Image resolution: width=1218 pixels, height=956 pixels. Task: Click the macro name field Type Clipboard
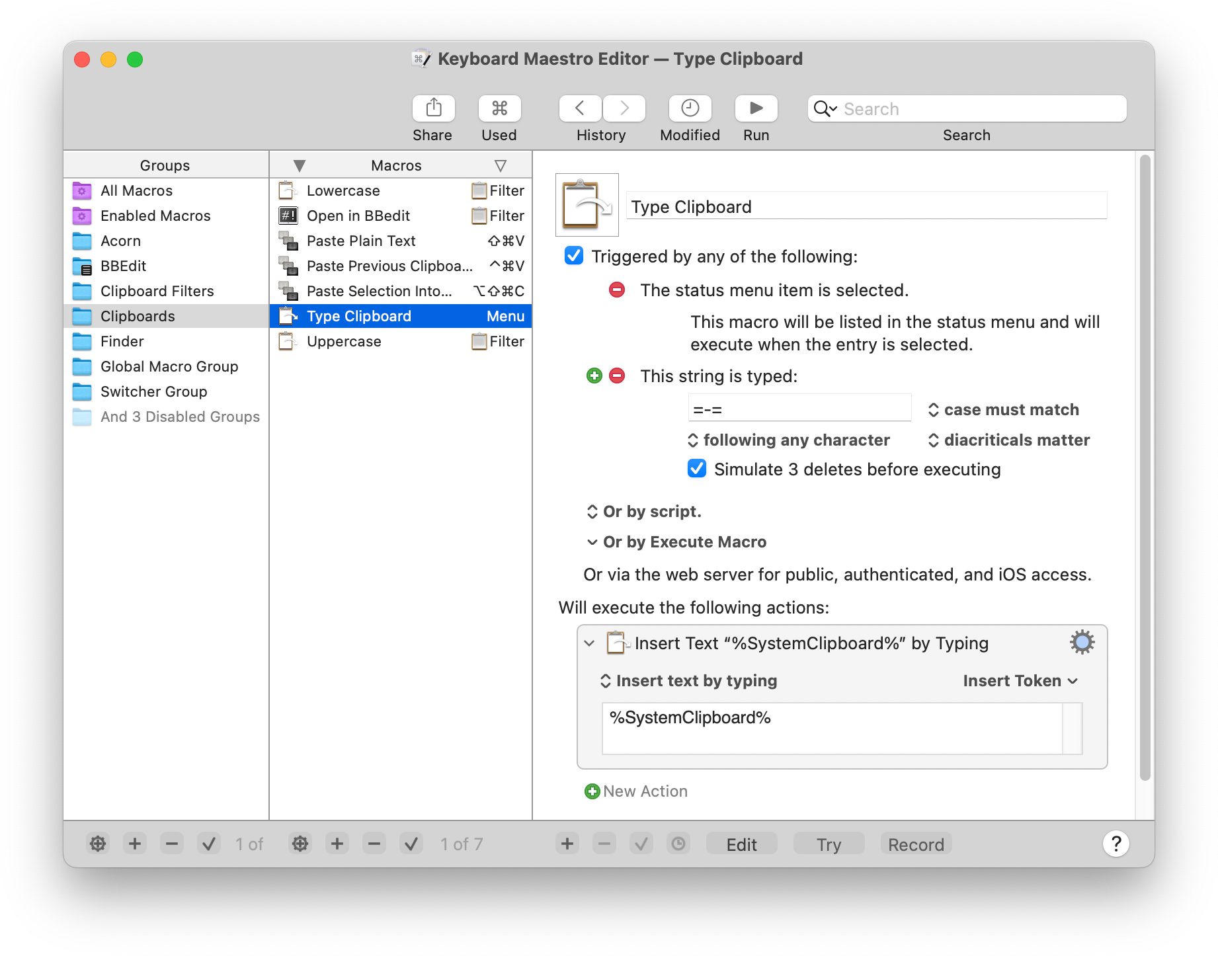click(x=866, y=206)
